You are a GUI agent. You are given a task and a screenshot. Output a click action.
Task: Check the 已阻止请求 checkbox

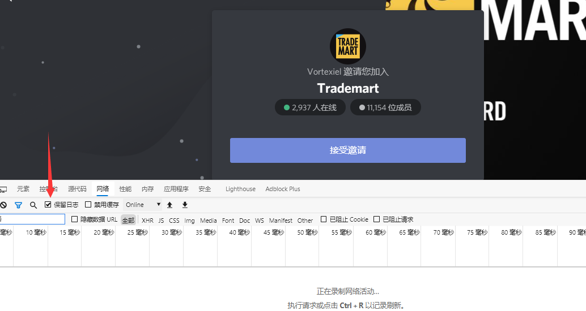(377, 219)
